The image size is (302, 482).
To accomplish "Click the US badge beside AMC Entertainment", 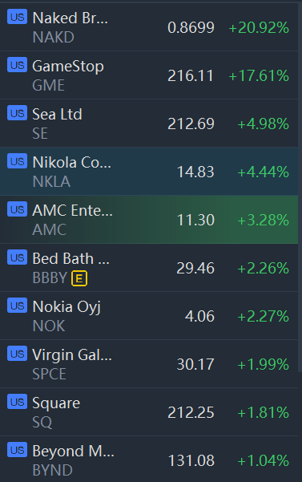I will click(17, 209).
